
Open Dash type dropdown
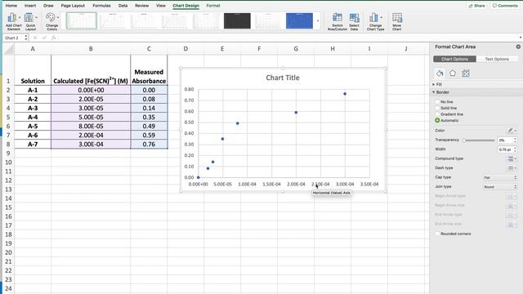click(x=512, y=168)
